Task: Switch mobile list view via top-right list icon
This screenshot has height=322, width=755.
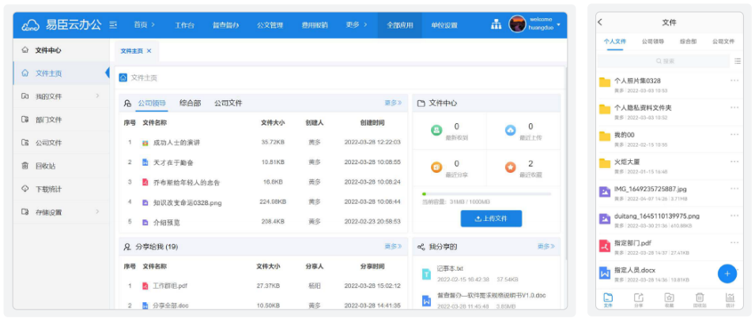Action: click(737, 61)
